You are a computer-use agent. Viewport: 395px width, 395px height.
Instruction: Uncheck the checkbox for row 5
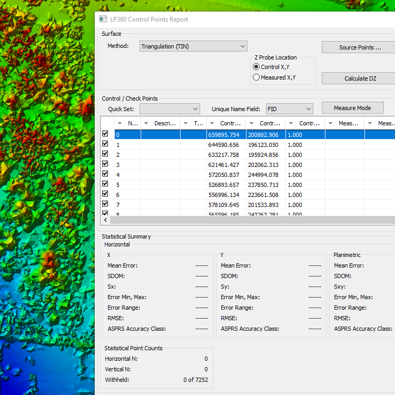[x=105, y=184]
